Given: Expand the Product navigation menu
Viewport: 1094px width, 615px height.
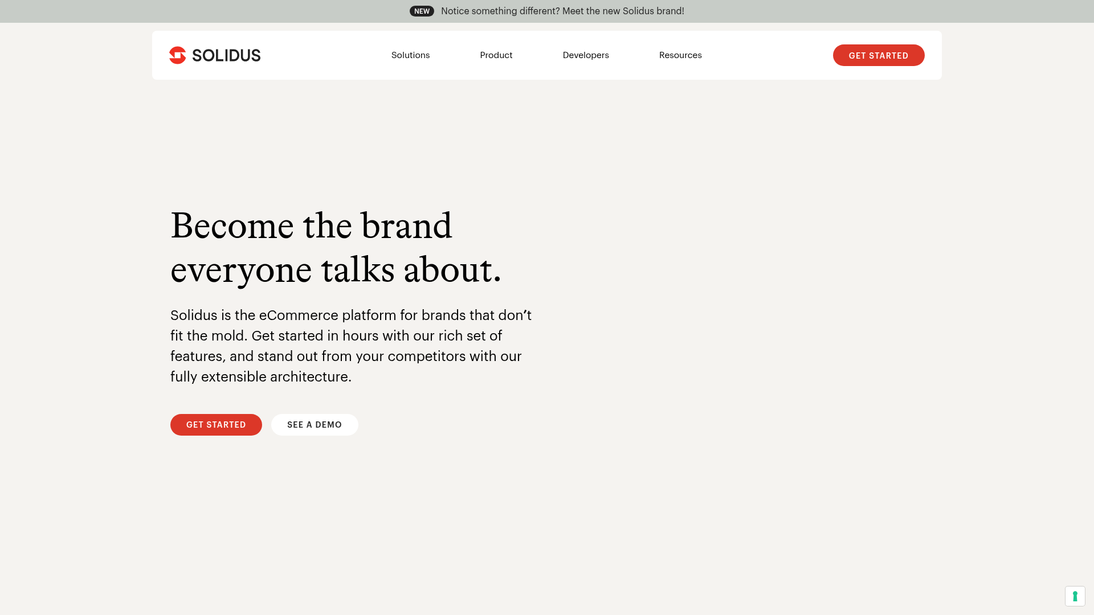Looking at the screenshot, I should click(496, 55).
